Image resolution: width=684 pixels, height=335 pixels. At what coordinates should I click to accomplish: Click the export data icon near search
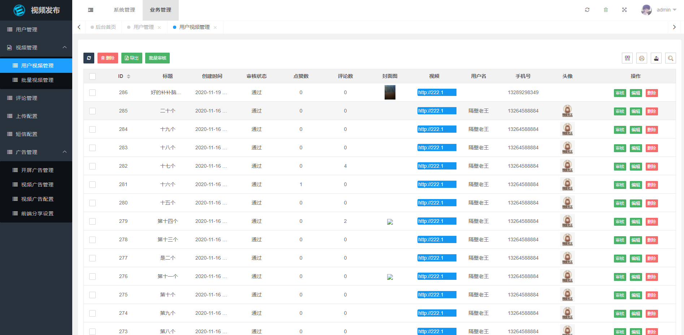click(x=656, y=58)
